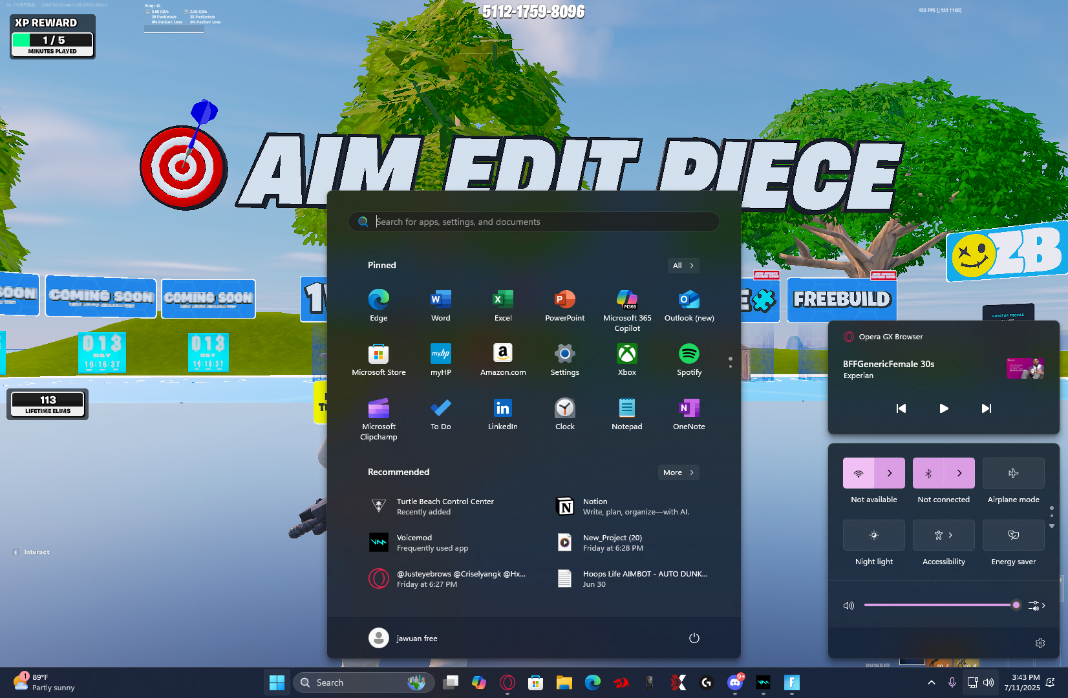Adjust the quick settings volume slider
The image size is (1068, 698).
click(x=941, y=606)
